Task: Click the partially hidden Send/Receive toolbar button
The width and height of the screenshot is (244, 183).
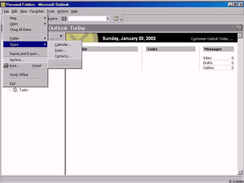Action: click(53, 19)
